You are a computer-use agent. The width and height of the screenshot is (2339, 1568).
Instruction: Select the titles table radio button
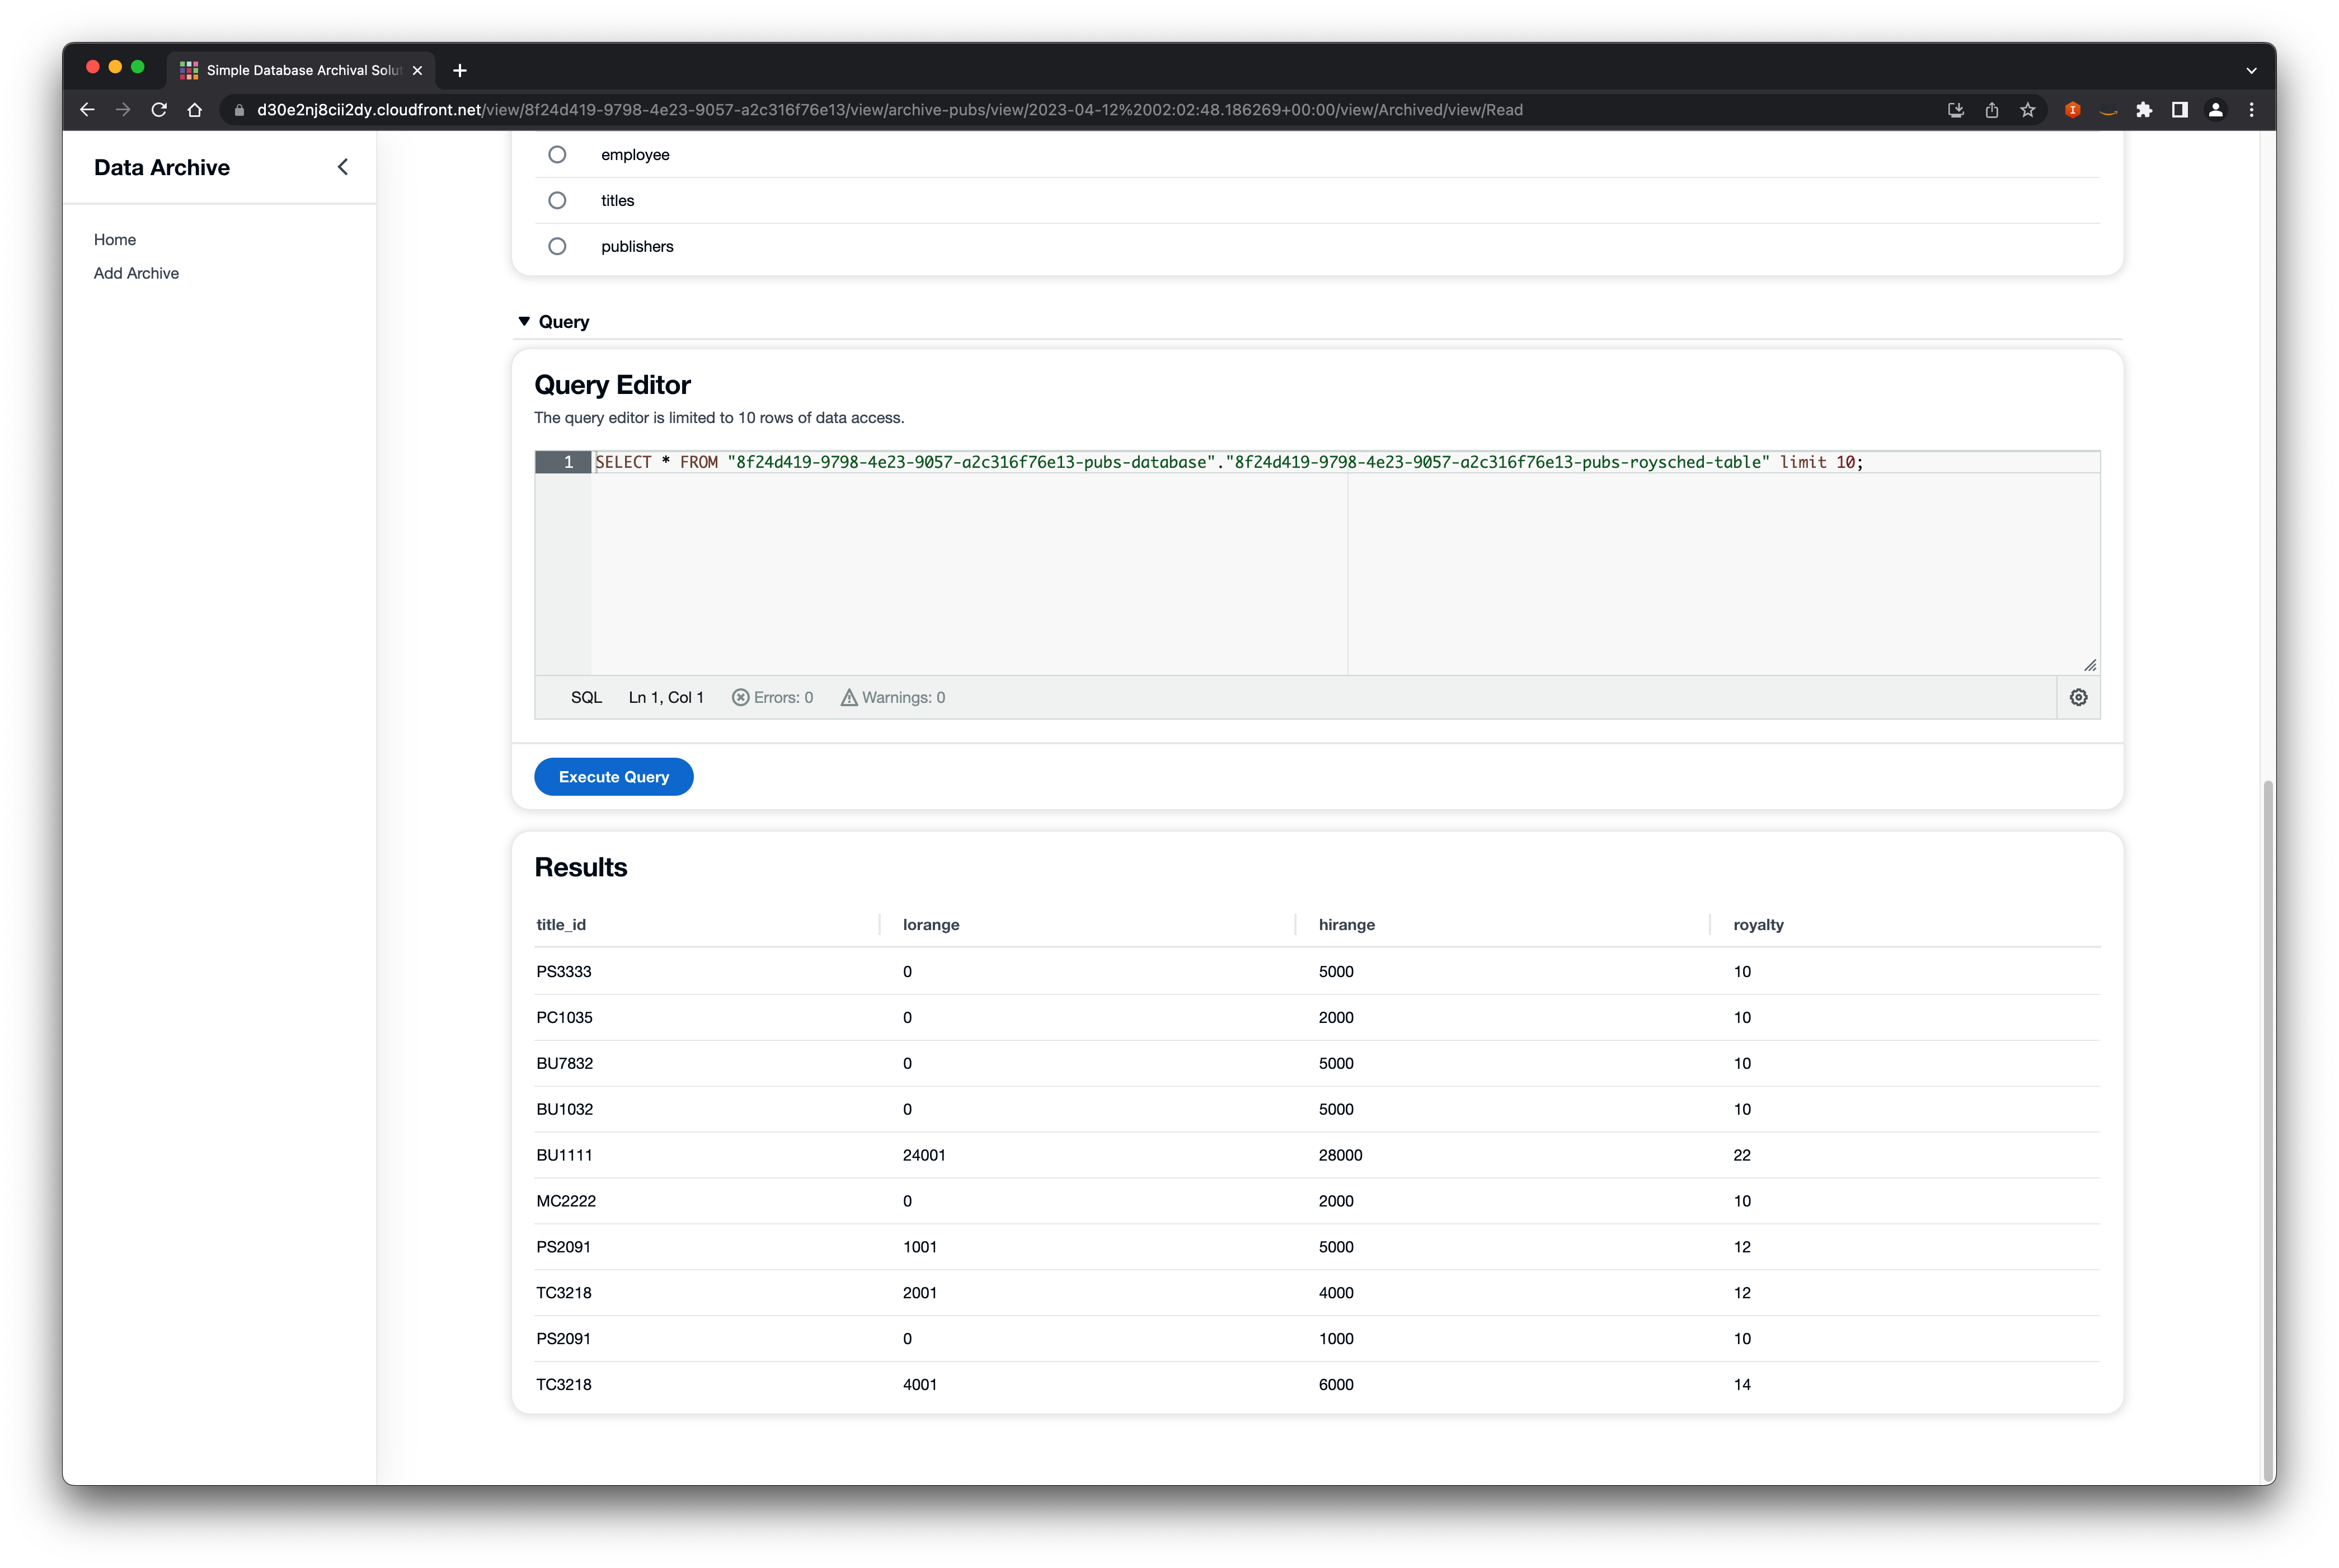coord(557,200)
